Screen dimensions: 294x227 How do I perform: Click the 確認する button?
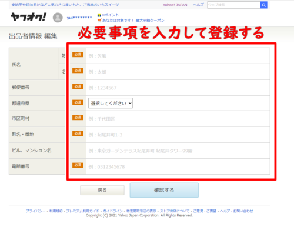point(164,190)
